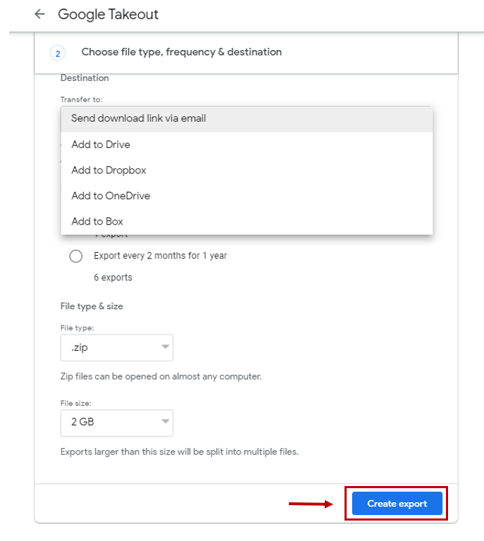Pick 'Add to Dropbox' from the list
Viewport: 484px width, 541px height.
coord(108,170)
